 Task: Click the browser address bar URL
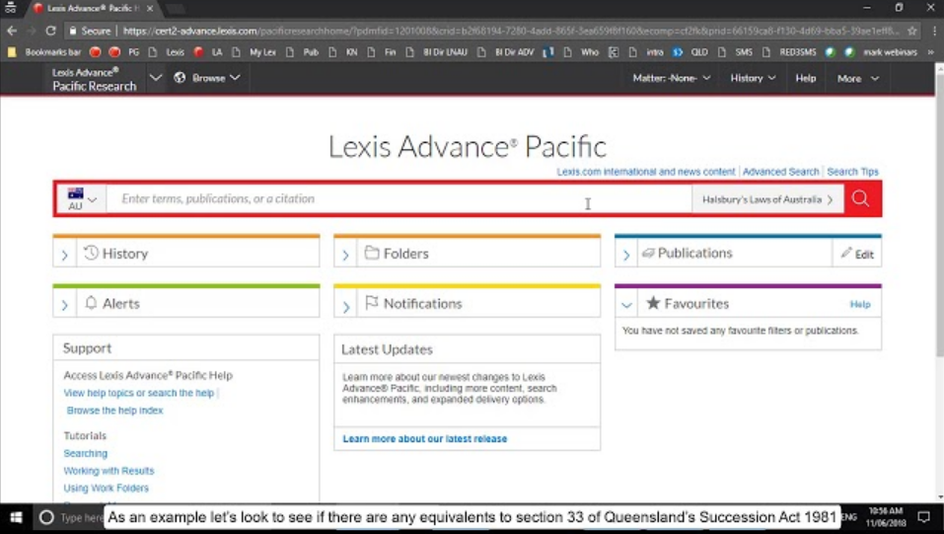(x=511, y=31)
